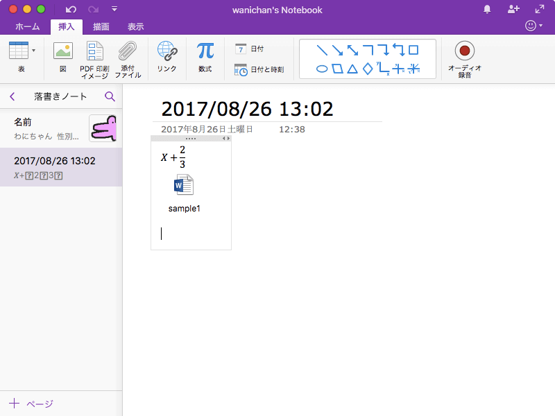Click the X + 2/3 equation
The width and height of the screenshot is (555, 416).
(x=173, y=157)
